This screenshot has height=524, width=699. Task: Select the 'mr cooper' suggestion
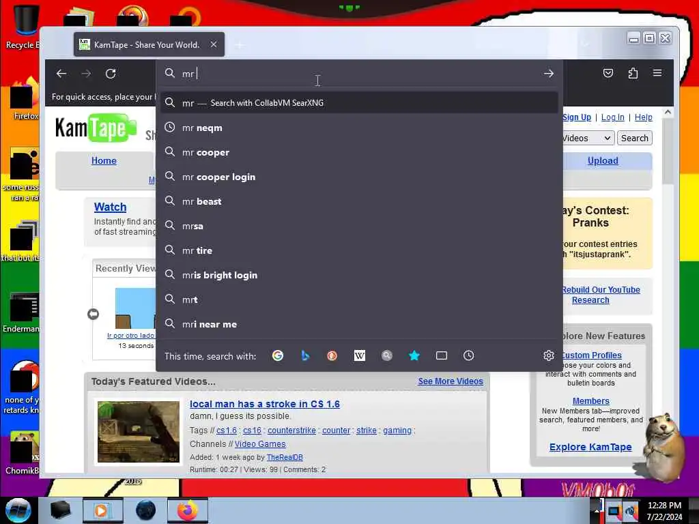point(359,152)
